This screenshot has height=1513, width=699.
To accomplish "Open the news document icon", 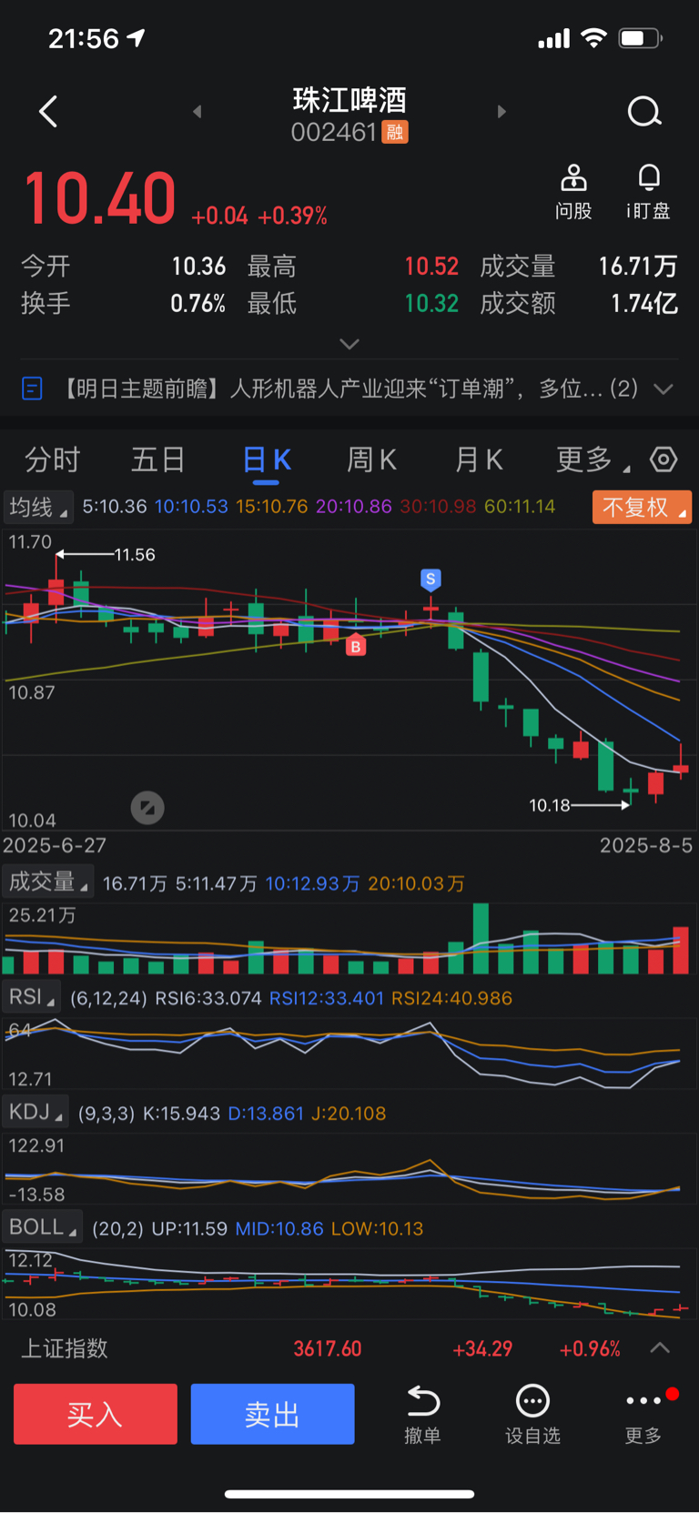I will click(32, 389).
